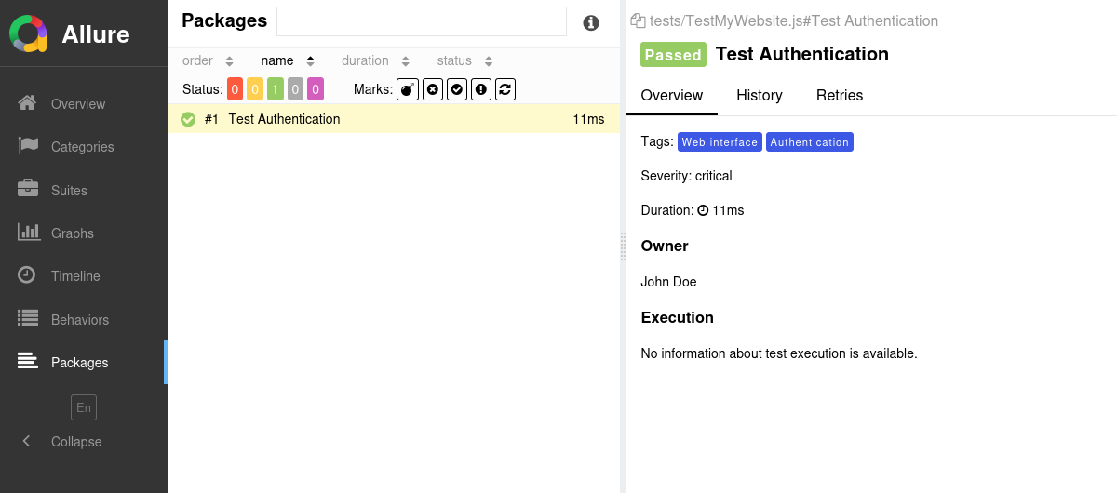Image resolution: width=1117 pixels, height=493 pixels.
Task: Toggle the red failed status filter
Action: tap(235, 89)
